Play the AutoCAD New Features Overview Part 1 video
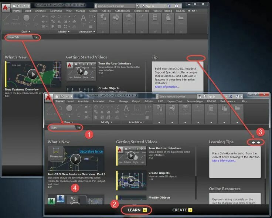This screenshot has width=272, height=218. tap(76, 159)
